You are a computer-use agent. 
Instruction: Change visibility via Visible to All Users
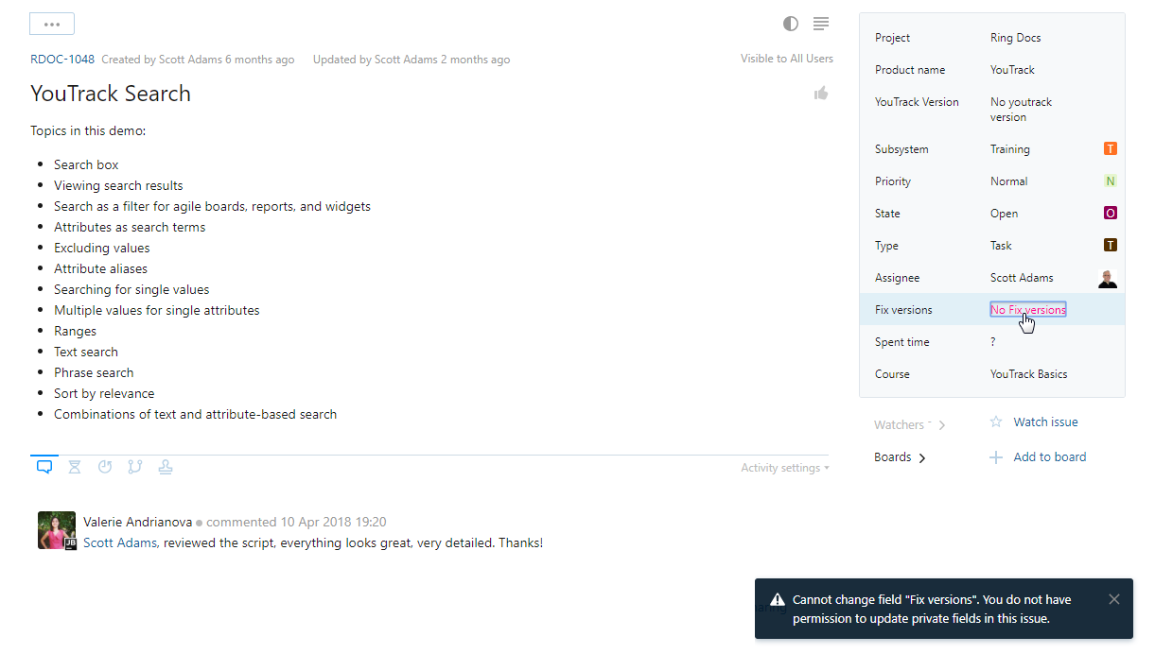coord(787,59)
